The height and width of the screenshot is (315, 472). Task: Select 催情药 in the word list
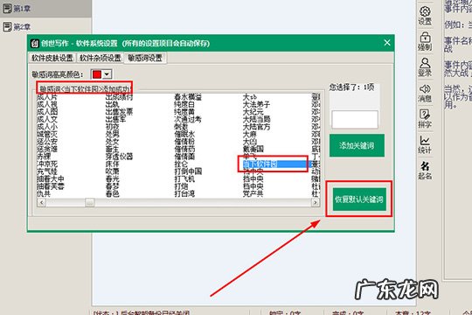pos(184,149)
